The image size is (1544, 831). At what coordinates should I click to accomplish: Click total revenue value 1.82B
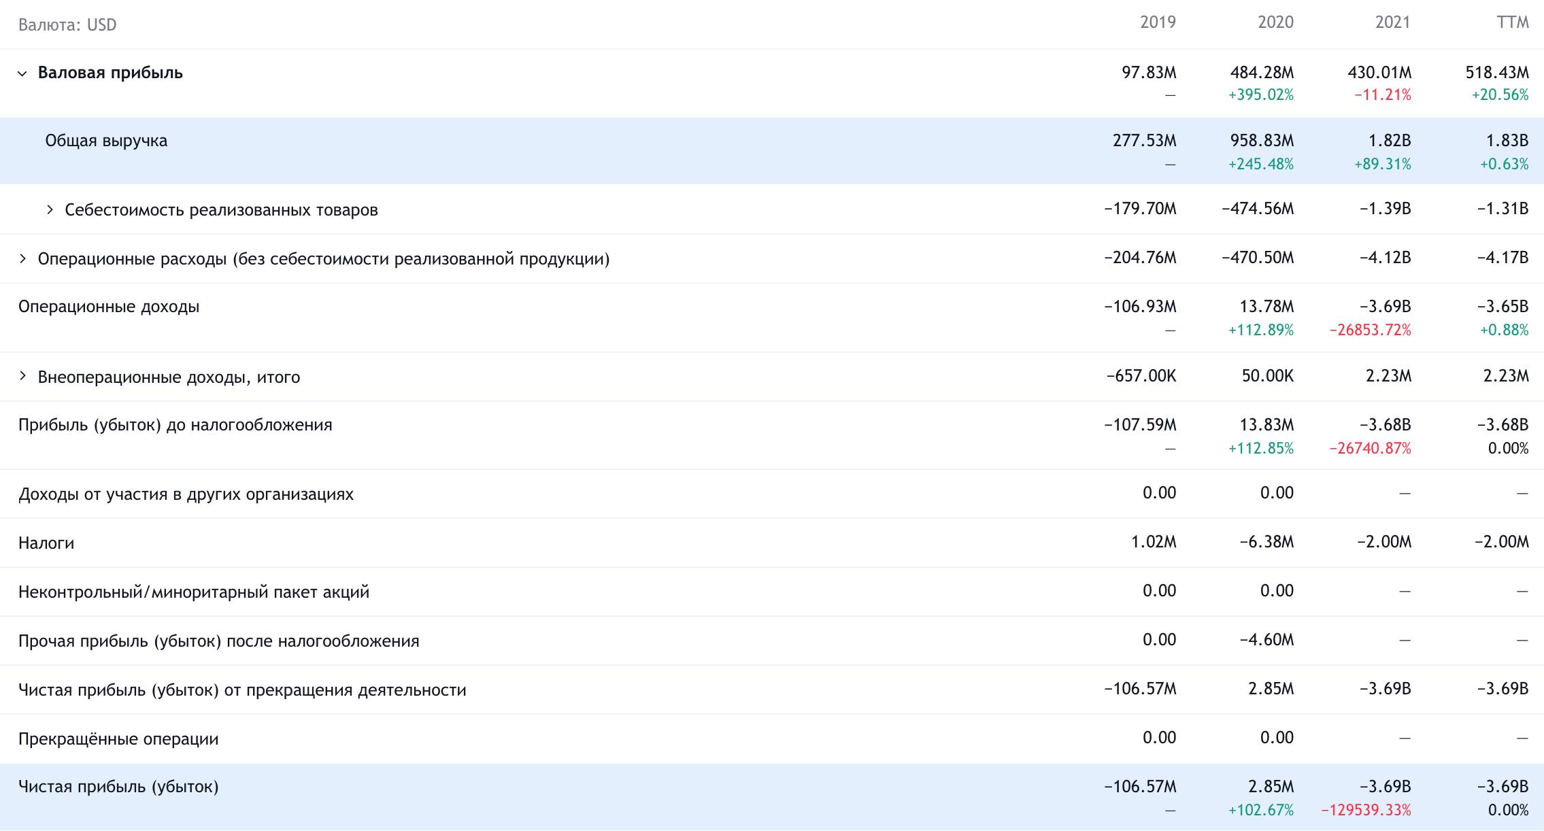click(x=1390, y=141)
